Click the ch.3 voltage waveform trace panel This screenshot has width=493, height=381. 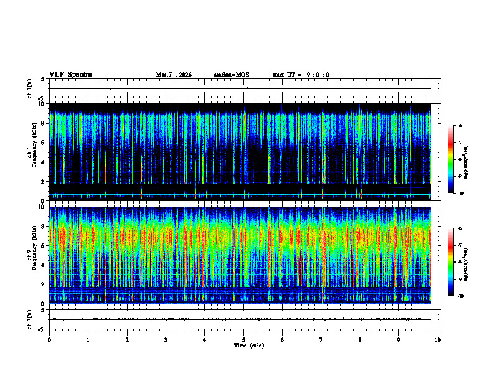click(x=243, y=319)
